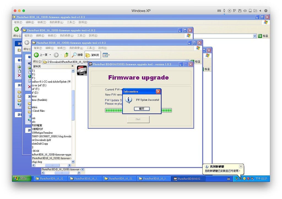Click the greyed Start button

click(138, 119)
